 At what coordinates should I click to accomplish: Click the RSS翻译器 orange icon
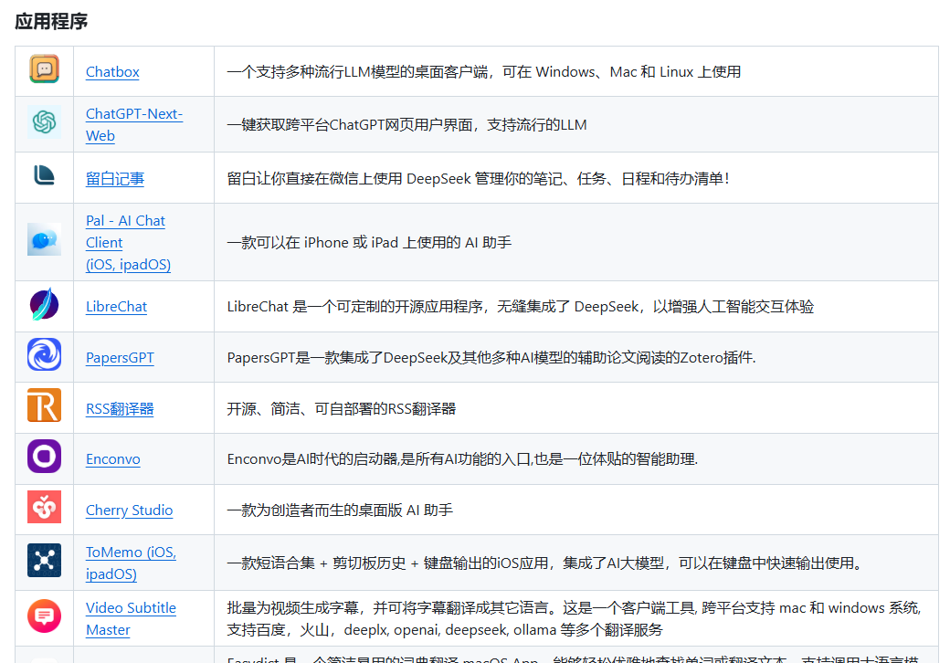pyautogui.click(x=43, y=407)
